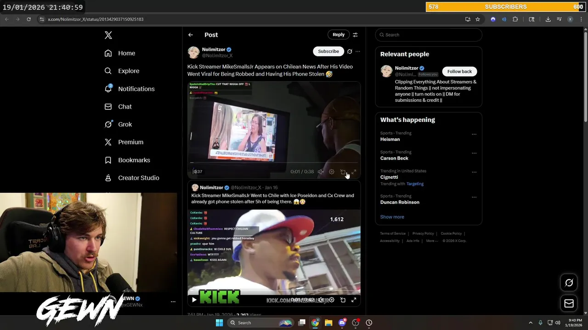Click Subscribe on Nolimitzor's post
The image size is (588, 330).
pos(328,51)
